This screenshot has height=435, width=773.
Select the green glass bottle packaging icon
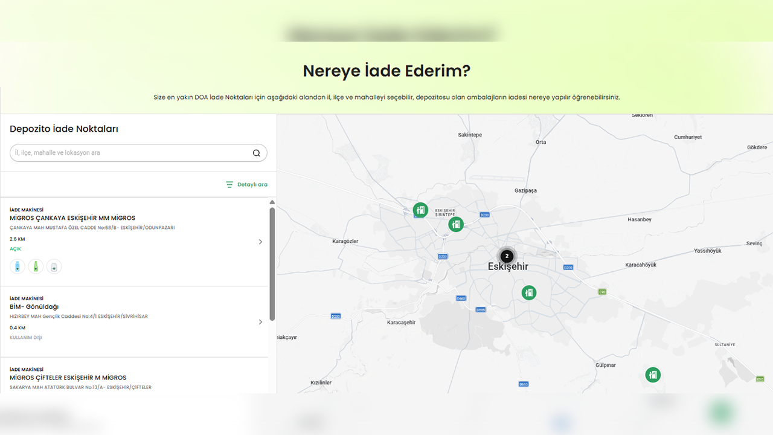click(36, 266)
